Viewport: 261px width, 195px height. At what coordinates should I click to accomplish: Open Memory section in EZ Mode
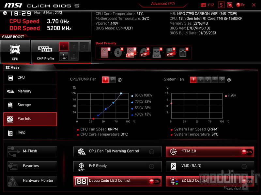point(30,91)
